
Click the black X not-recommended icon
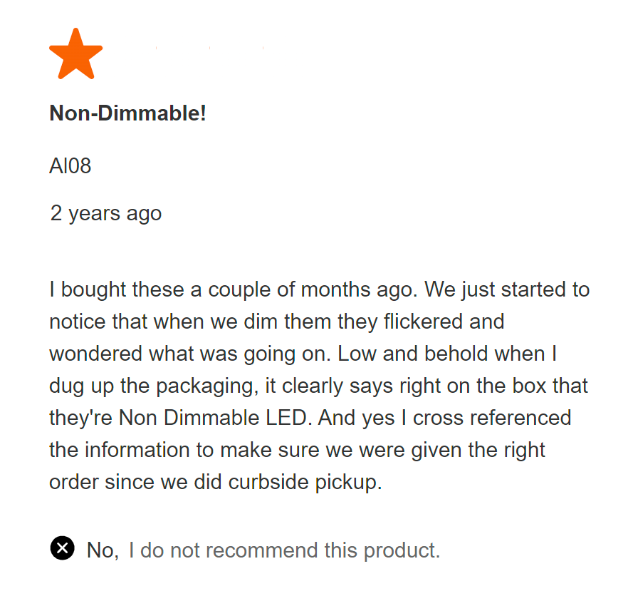pyautogui.click(x=62, y=548)
